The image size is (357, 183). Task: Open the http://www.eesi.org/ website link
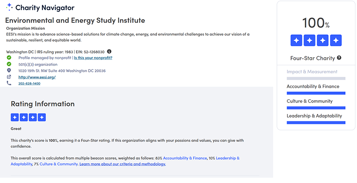click(37, 77)
